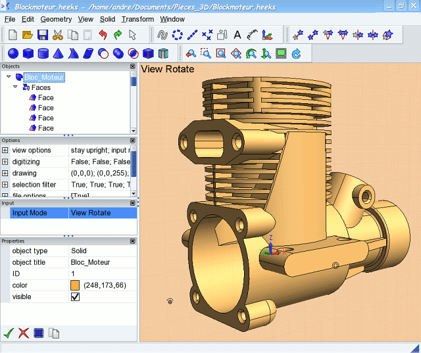The height and width of the screenshot is (353, 421).
Task: Click the green Redo arrow icon
Action: (x=118, y=35)
